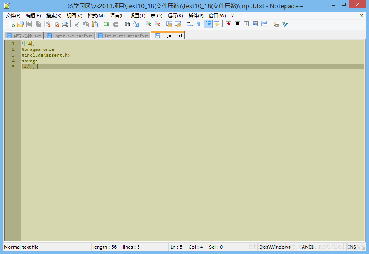The image size is (369, 254).
Task: Close all documents using Close All icon
Action: 56,24
